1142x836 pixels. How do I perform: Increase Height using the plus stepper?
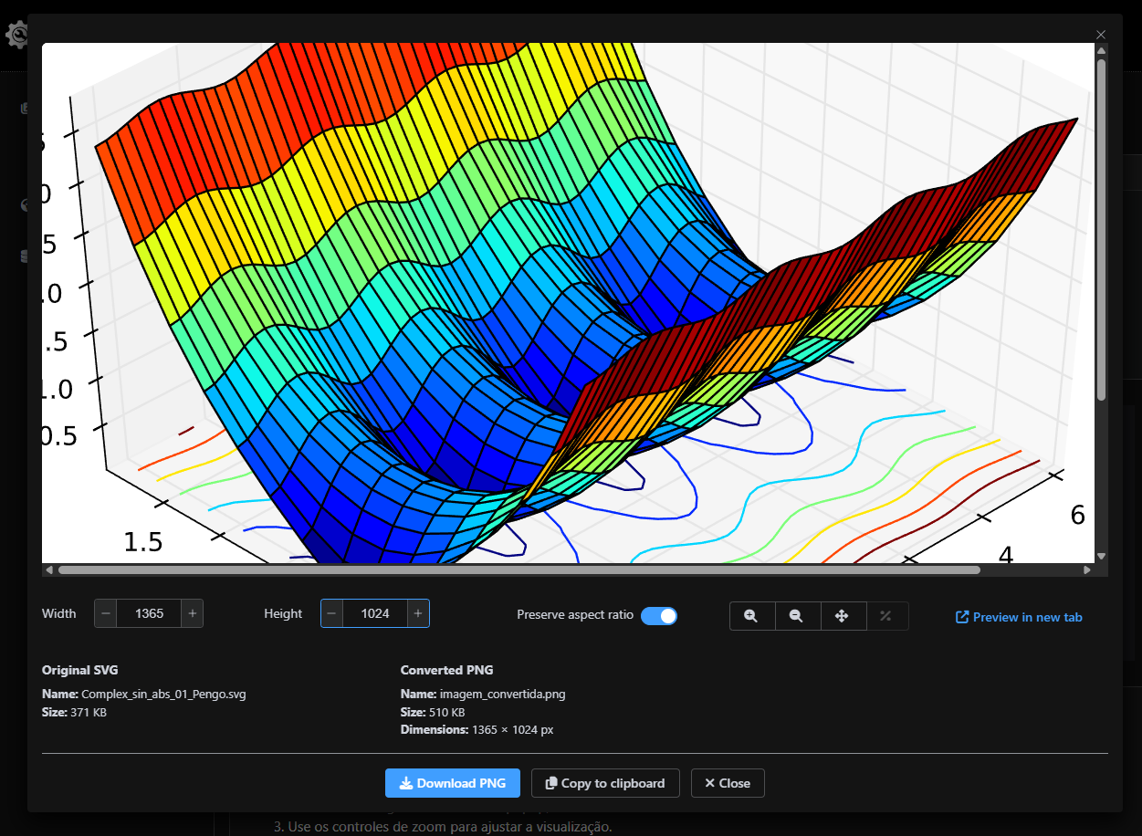[418, 613]
